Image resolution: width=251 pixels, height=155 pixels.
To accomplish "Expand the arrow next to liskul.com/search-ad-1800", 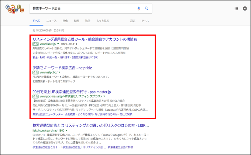I will (66, 131).
